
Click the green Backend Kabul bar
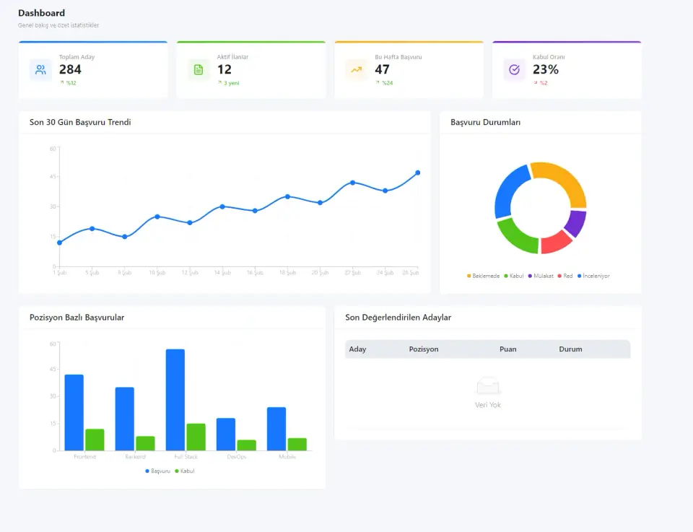point(145,444)
